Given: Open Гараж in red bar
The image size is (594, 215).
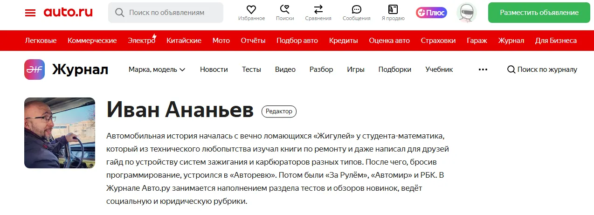Looking at the screenshot, I should pyautogui.click(x=477, y=41).
